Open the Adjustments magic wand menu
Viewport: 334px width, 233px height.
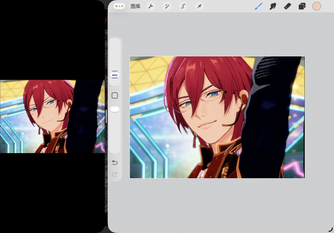(167, 6)
